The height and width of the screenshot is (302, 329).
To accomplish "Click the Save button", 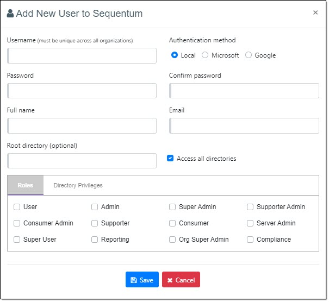I will point(142,280).
